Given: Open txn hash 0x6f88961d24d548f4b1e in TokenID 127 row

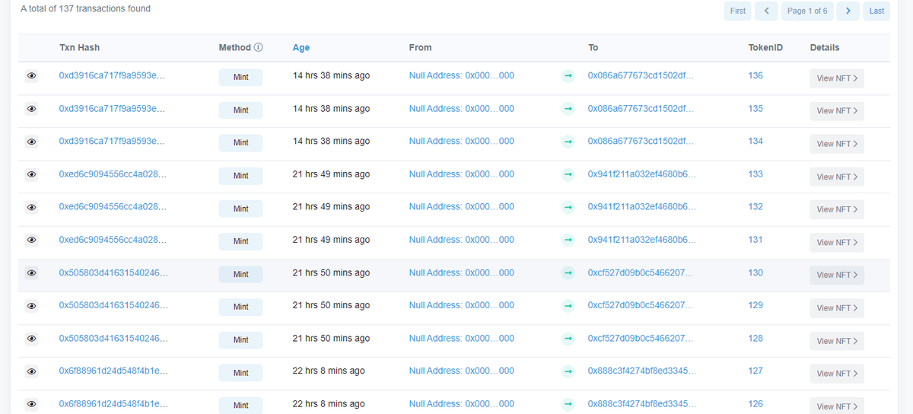Looking at the screenshot, I should pyautogui.click(x=113, y=371).
